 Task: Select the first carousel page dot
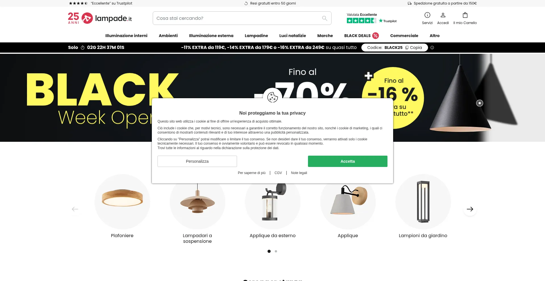(269, 251)
